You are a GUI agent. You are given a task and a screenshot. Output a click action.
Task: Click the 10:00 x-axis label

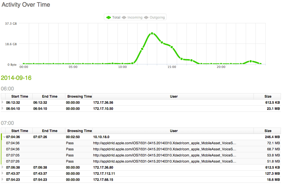[122, 67]
